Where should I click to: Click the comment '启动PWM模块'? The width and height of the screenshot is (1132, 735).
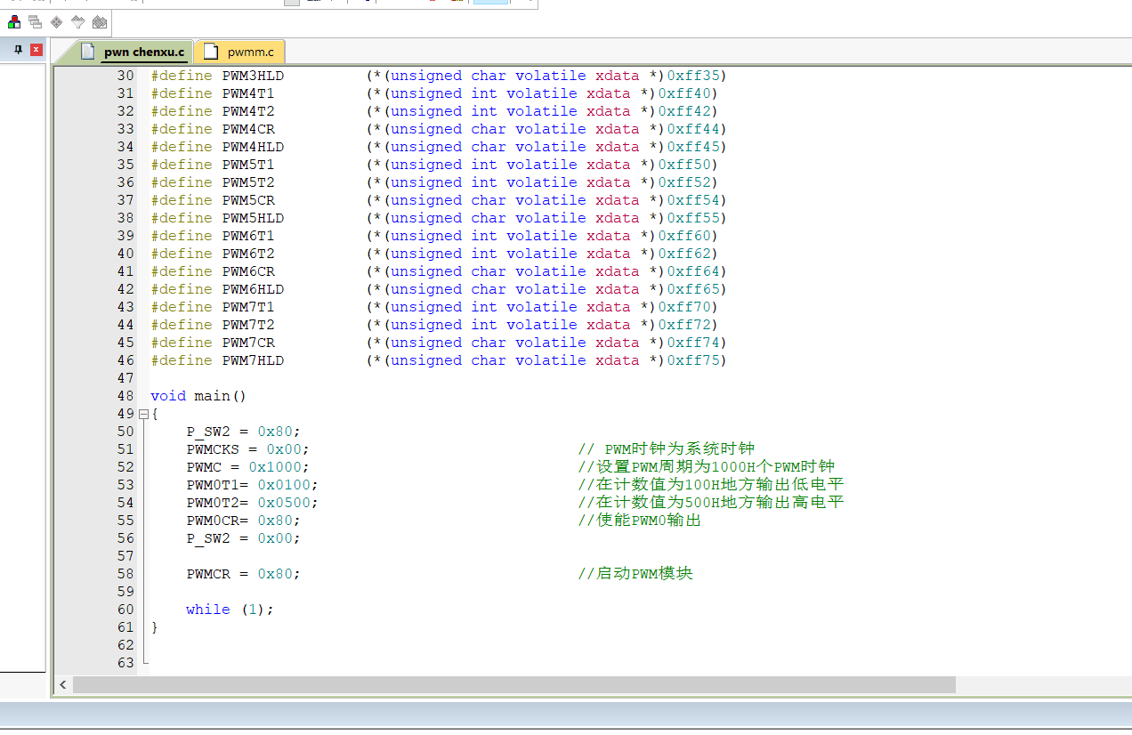tap(643, 574)
